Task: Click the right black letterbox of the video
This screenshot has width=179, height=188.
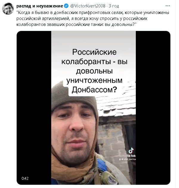Action: (x=153, y=108)
